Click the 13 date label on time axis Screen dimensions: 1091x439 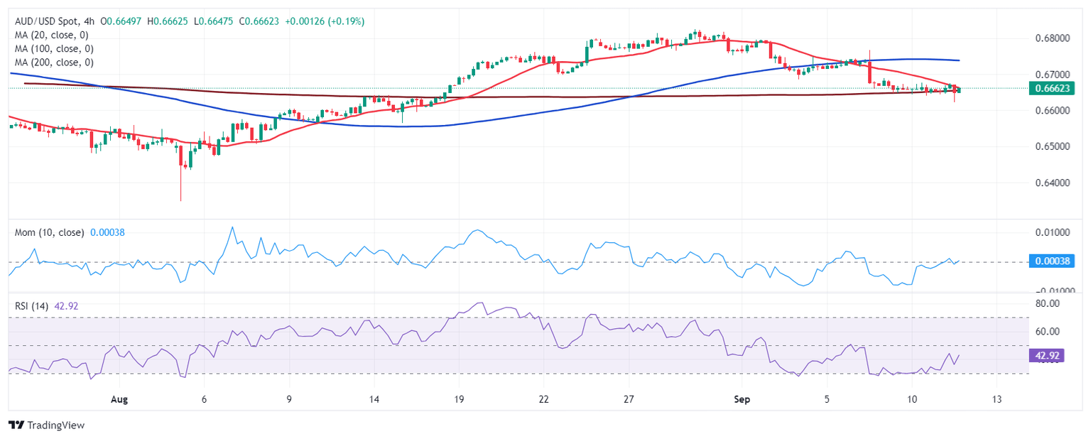(x=997, y=399)
